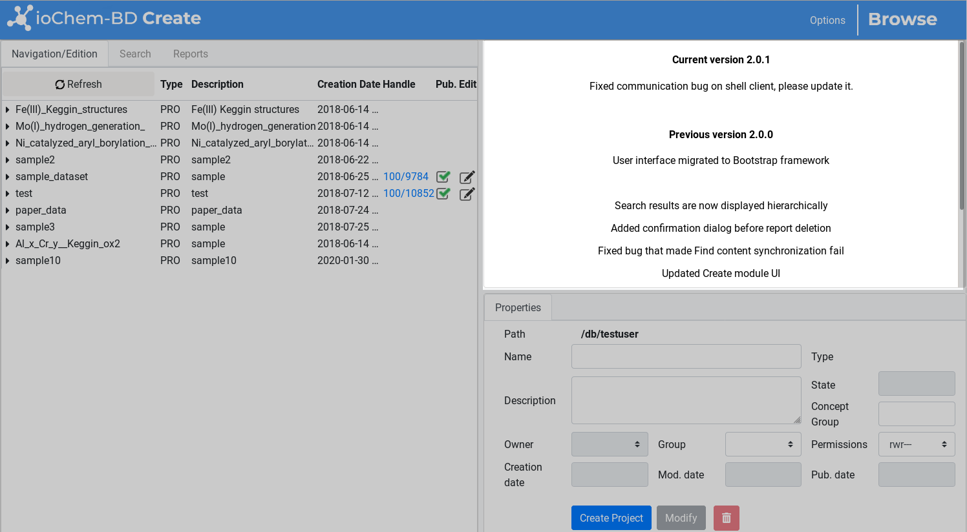Screen dimensions: 967x532
Task: Toggle the published checkbox for test row
Action: 443,194
